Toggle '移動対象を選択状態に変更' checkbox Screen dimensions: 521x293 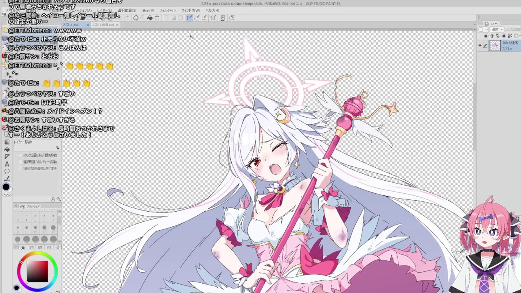point(20,168)
